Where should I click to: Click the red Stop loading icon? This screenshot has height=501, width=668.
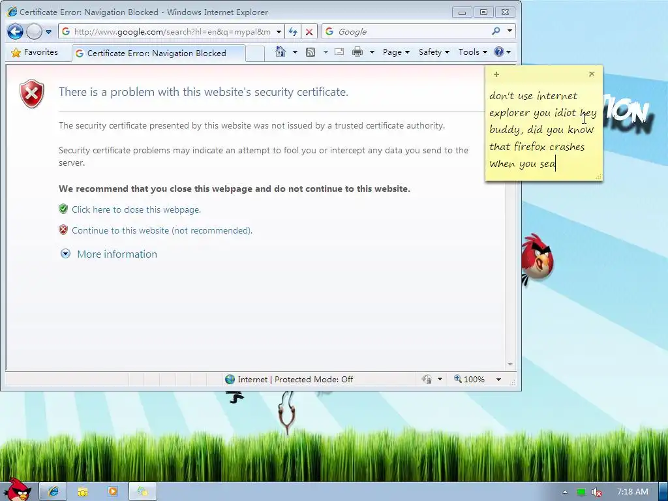(309, 31)
